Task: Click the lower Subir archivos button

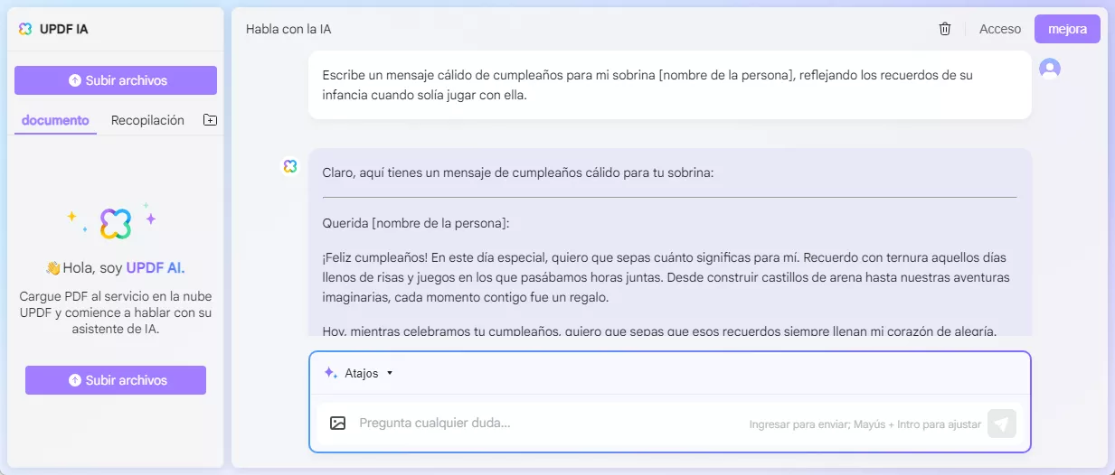Action: (x=116, y=380)
